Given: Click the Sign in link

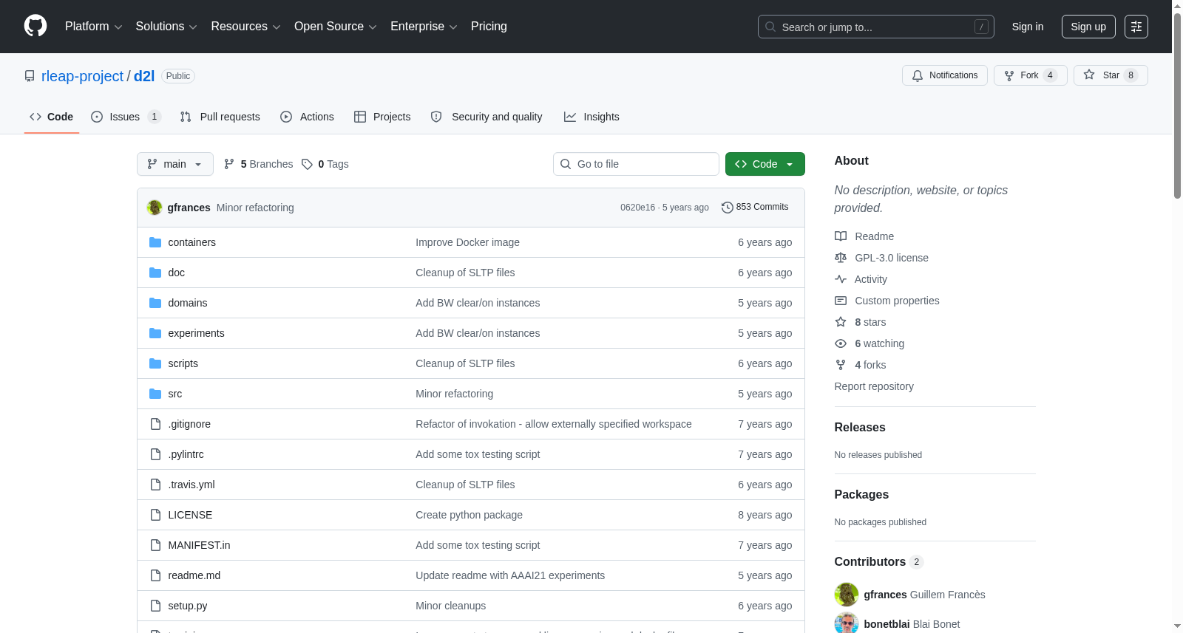Looking at the screenshot, I should [x=1028, y=27].
